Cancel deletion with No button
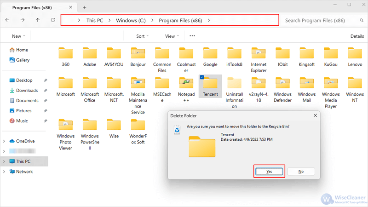 coord(301,171)
